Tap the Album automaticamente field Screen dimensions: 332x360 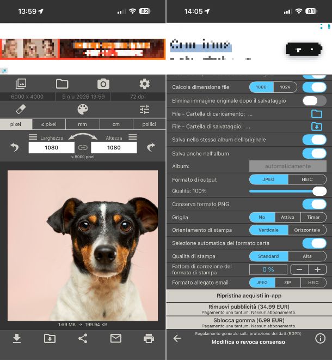coord(288,166)
